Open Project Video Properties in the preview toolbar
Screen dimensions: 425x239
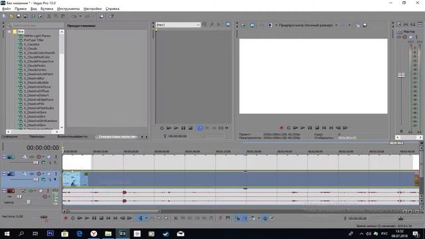tap(243, 25)
